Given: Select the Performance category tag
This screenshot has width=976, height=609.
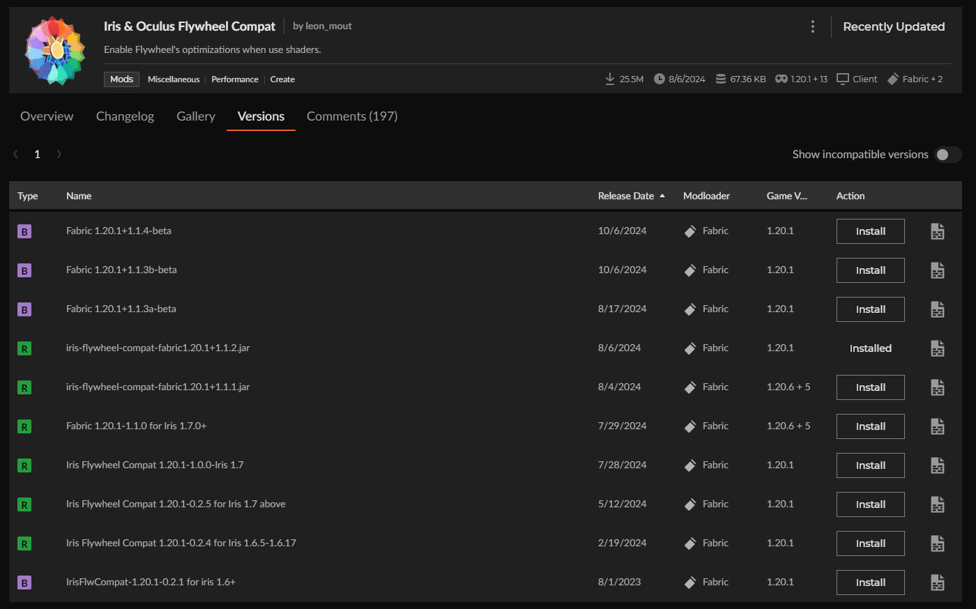Looking at the screenshot, I should pos(235,79).
